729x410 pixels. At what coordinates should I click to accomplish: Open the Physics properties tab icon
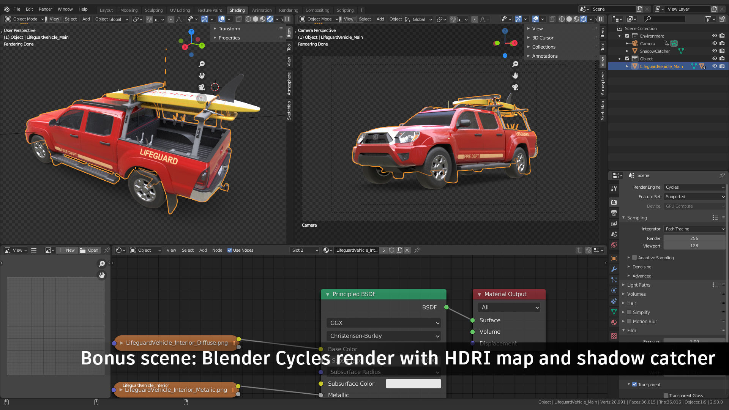(x=614, y=290)
